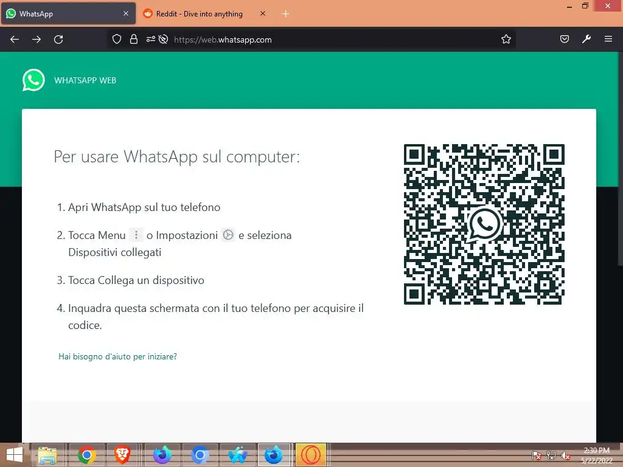Viewport: 623px width, 467px height.
Task: Open File Explorer from taskbar
Action: [x=47, y=455]
